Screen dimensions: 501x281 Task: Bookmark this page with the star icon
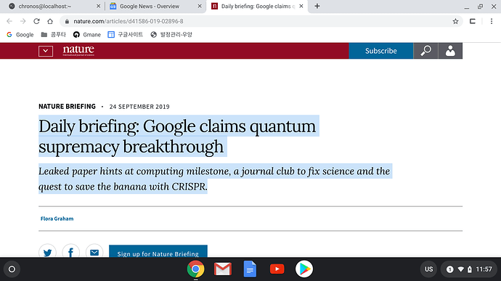(x=455, y=21)
